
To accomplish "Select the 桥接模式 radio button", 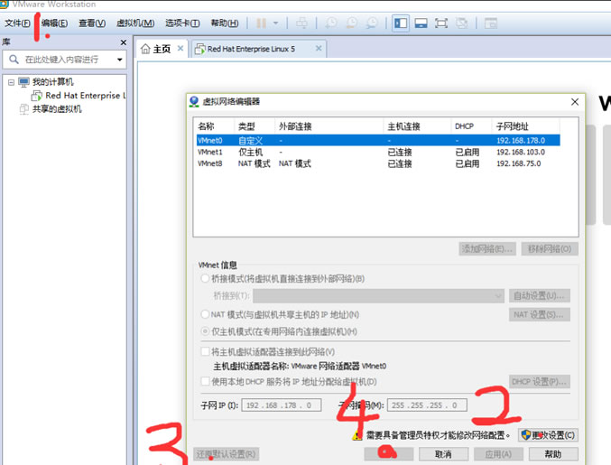I will (205, 278).
